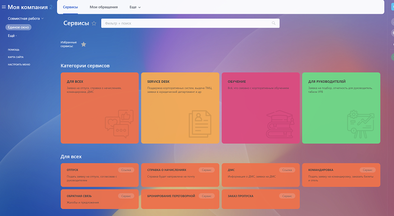Open the SERVICE DESK category tile
The width and height of the screenshot is (394, 216).
point(180,108)
